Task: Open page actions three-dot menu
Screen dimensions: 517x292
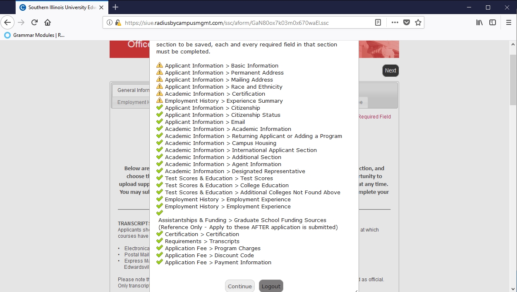Action: 395,23
